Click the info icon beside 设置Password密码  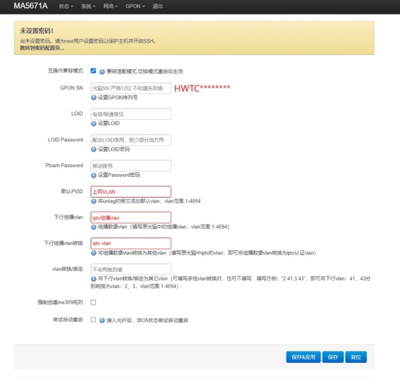[93, 175]
